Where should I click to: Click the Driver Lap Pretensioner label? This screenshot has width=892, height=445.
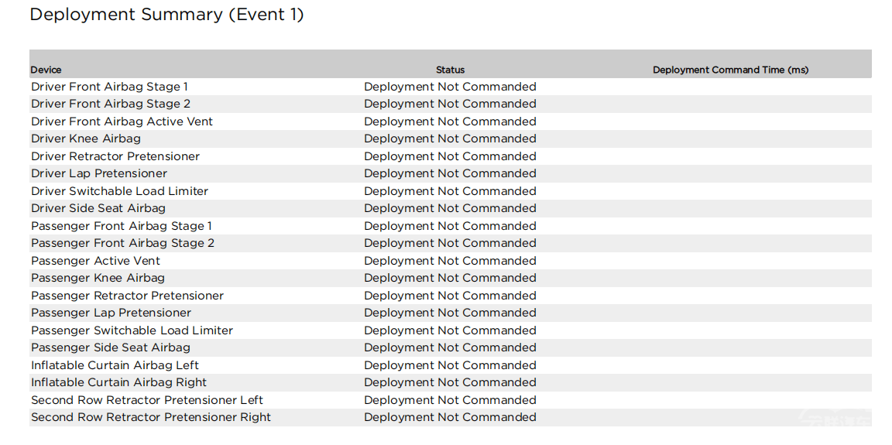tap(99, 173)
